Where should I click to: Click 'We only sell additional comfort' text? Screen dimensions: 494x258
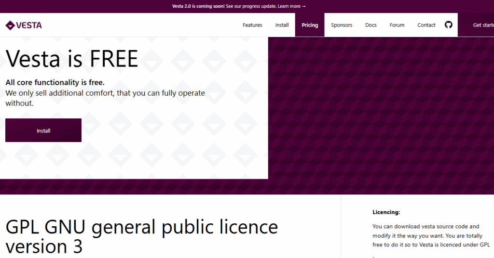point(105,98)
